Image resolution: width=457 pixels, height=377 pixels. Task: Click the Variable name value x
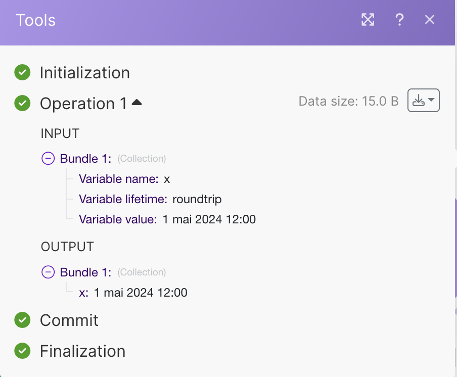click(167, 179)
